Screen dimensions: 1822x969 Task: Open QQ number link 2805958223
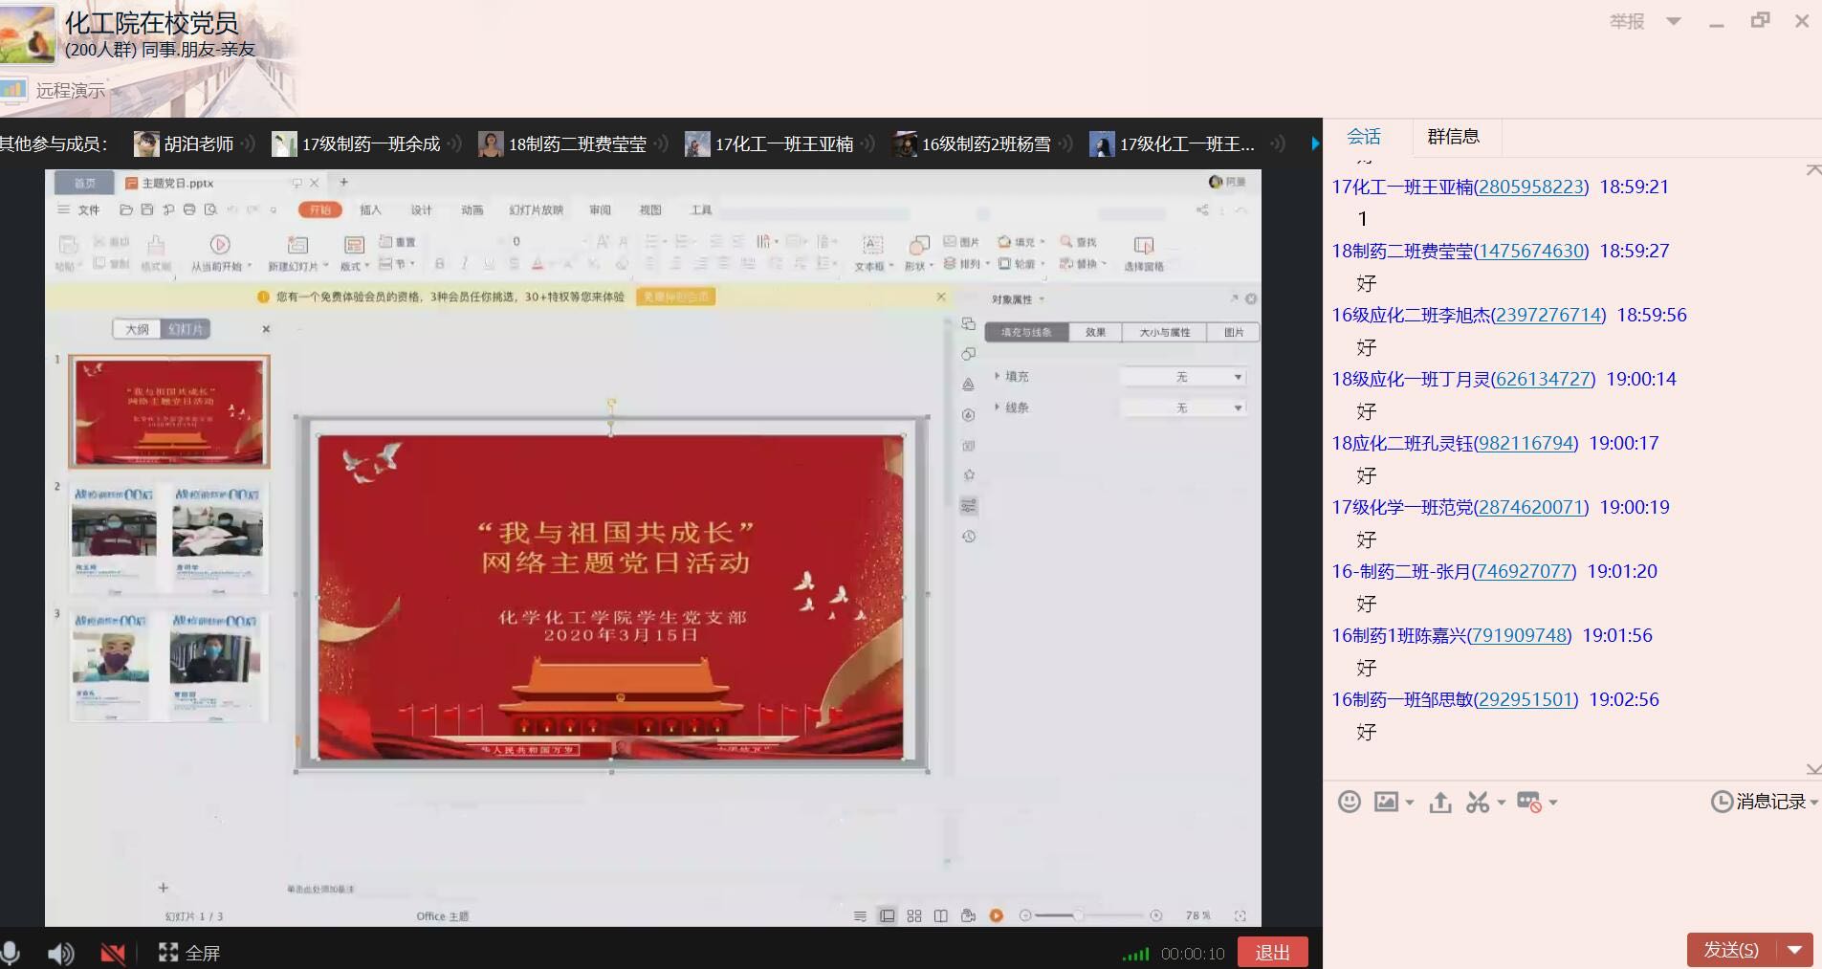point(1531,187)
